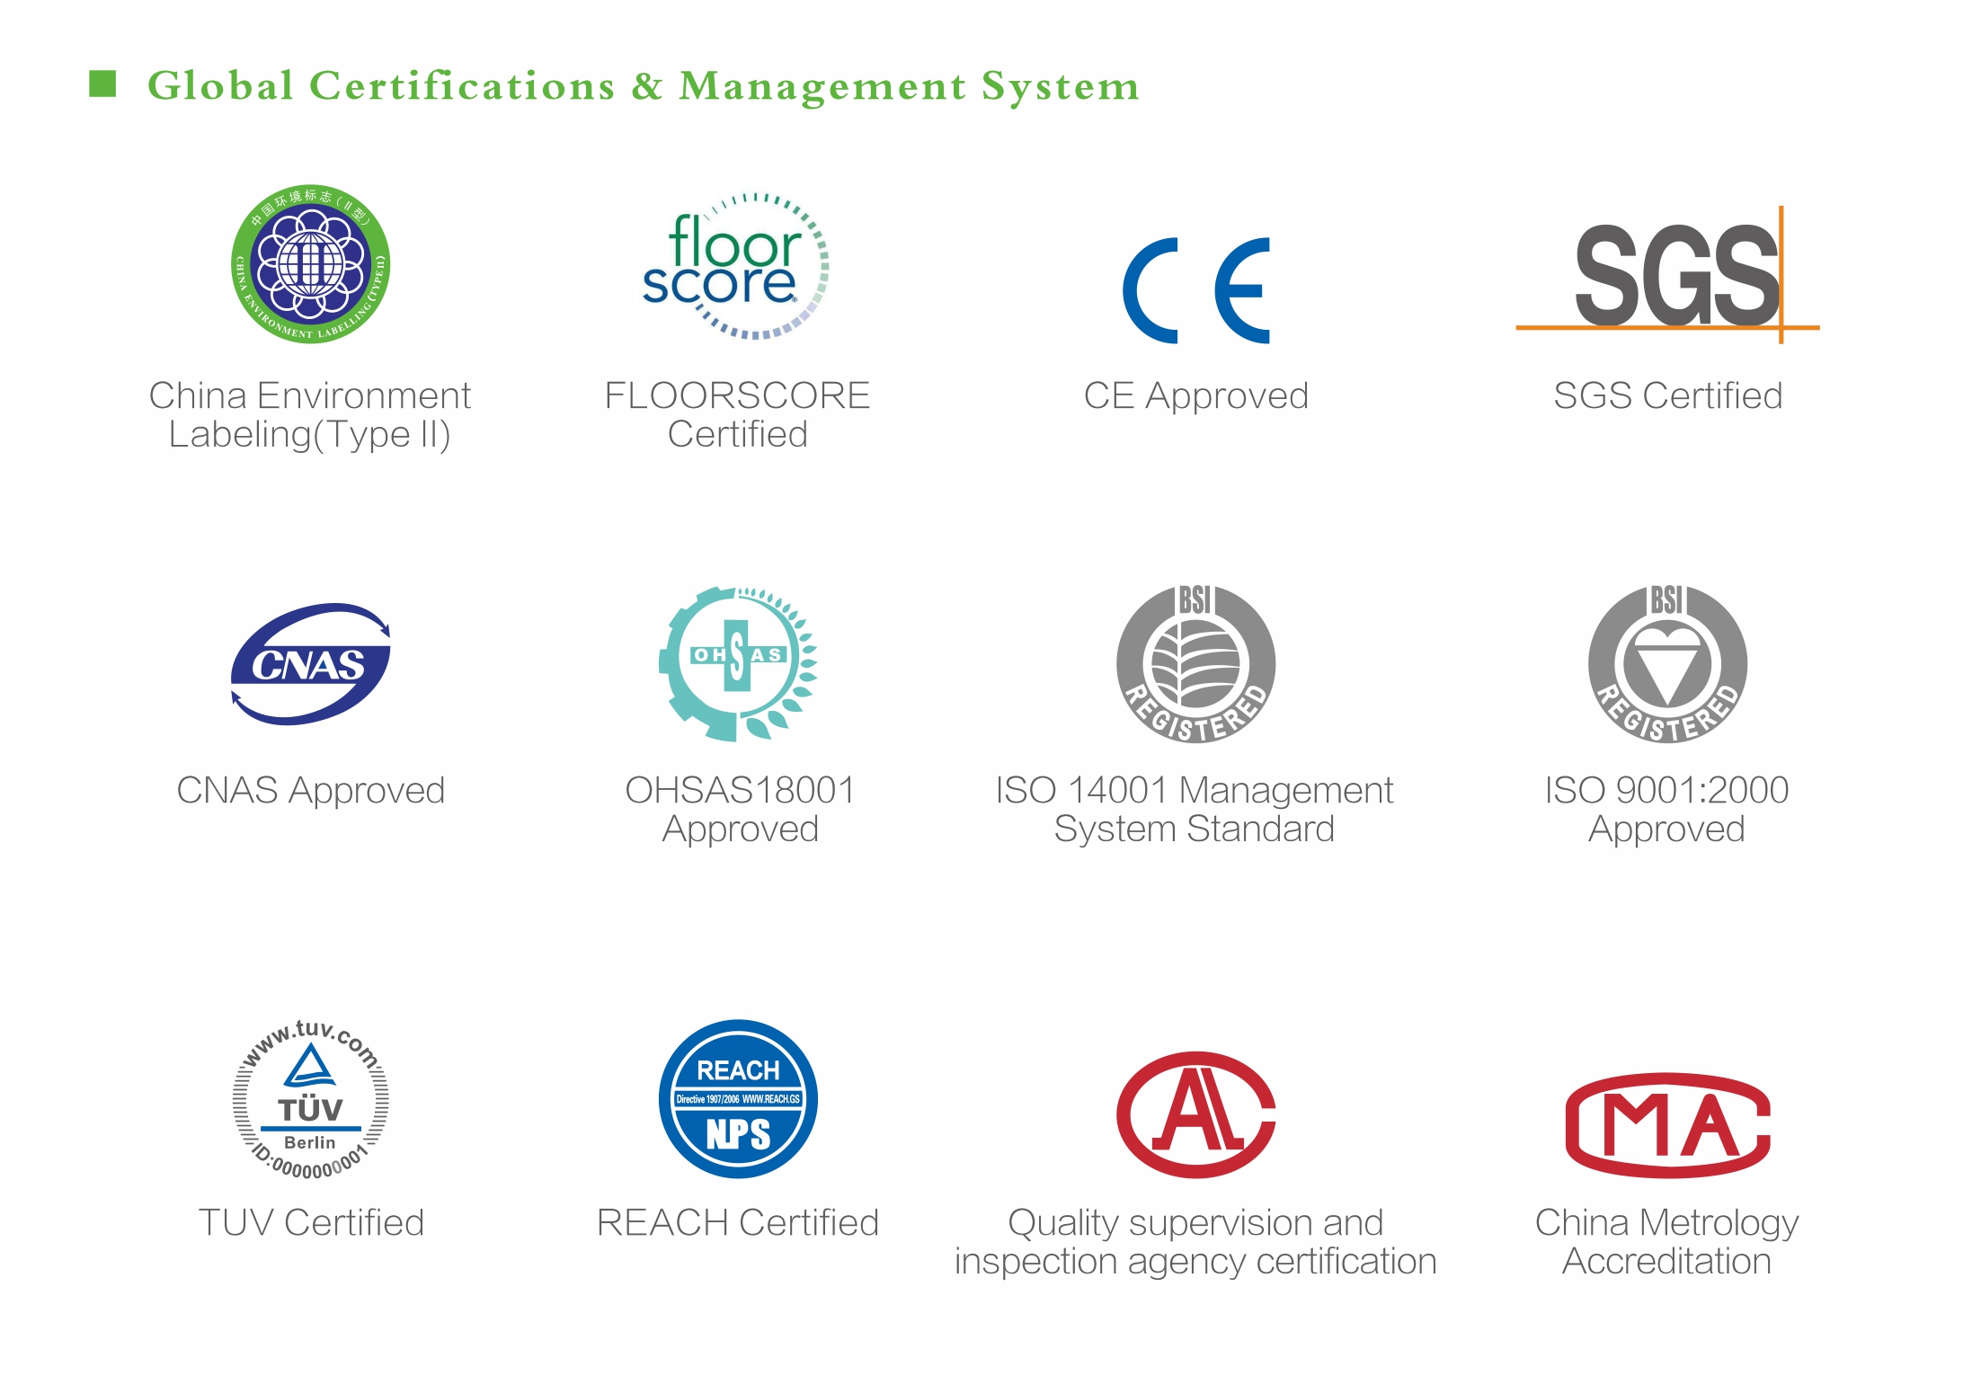This screenshot has height=1393, width=1981.
Task: Click the 'REACH Certified' caption
Action: click(738, 1223)
